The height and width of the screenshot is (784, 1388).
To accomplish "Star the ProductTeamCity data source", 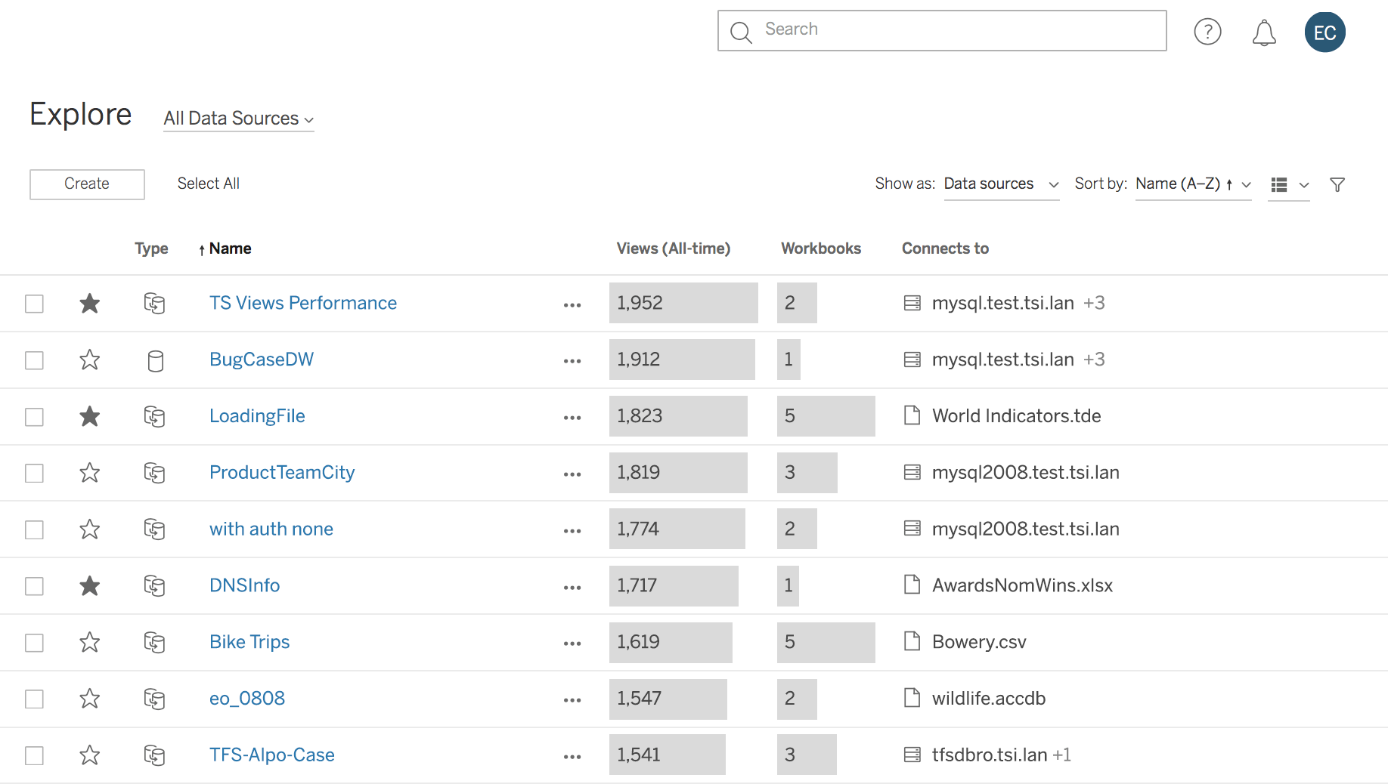I will 90,473.
